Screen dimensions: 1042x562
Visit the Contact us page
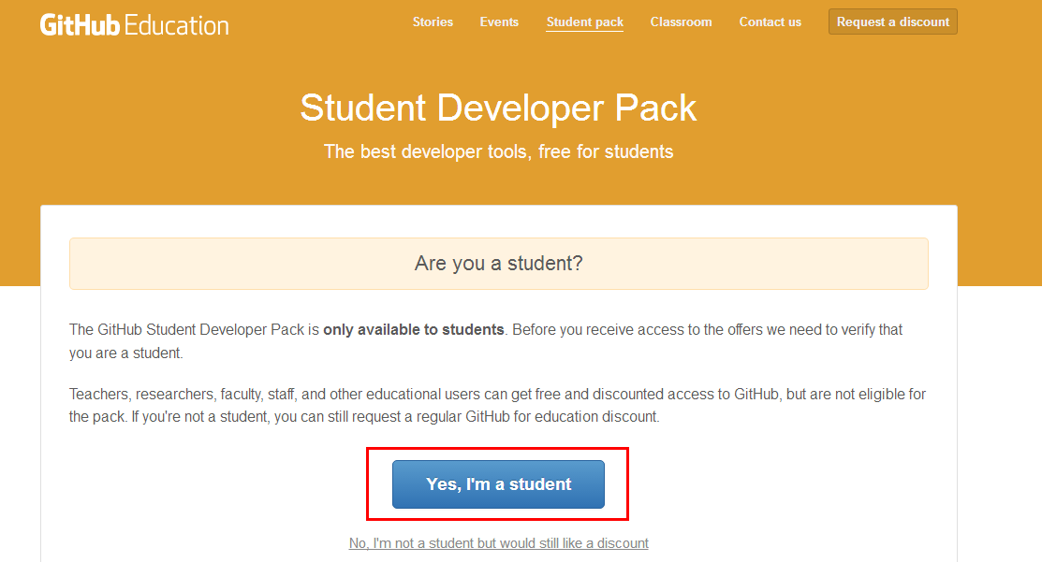click(770, 22)
